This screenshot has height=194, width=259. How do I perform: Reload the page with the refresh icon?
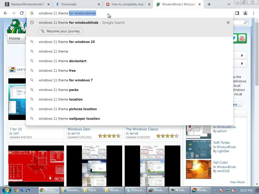pyautogui.click(x=22, y=13)
